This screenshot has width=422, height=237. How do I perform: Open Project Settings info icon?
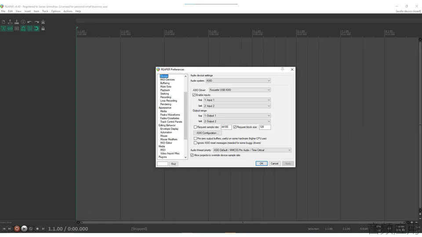[23, 22]
